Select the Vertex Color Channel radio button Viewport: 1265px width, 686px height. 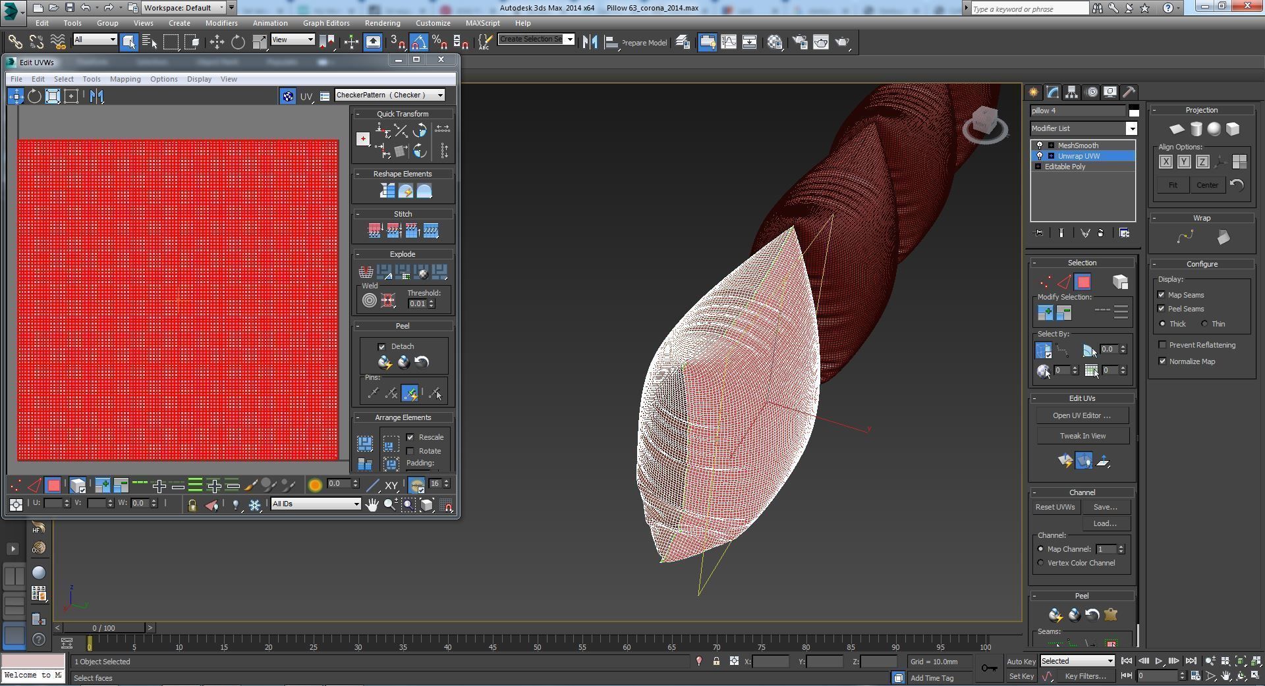click(x=1041, y=564)
